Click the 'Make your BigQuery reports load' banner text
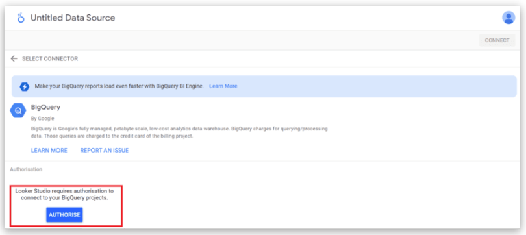 119,86
